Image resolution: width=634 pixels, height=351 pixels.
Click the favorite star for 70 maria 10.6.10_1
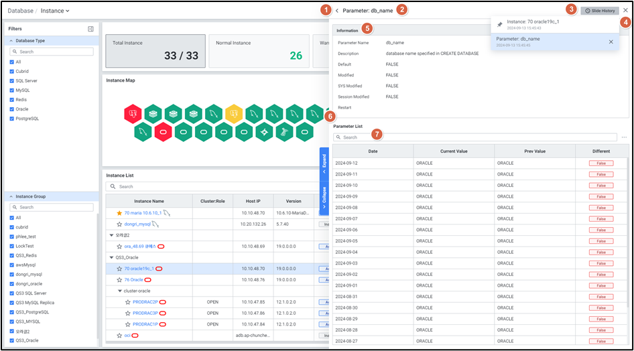click(x=119, y=213)
